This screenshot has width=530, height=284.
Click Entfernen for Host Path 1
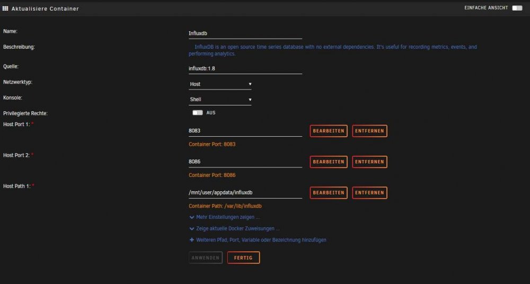click(x=370, y=193)
